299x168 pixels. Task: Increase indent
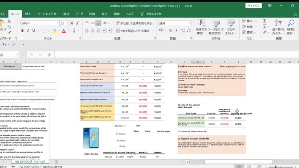110,30
